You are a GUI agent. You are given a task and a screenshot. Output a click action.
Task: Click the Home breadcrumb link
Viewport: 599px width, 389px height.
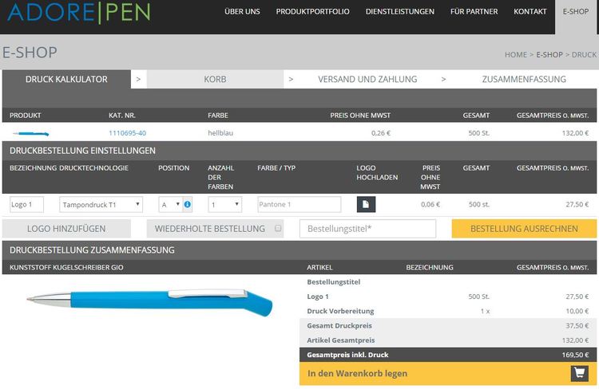click(516, 54)
